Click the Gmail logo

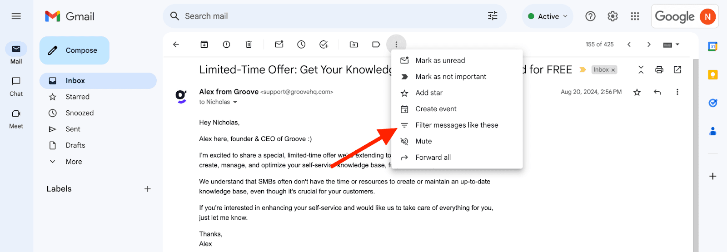tap(70, 16)
